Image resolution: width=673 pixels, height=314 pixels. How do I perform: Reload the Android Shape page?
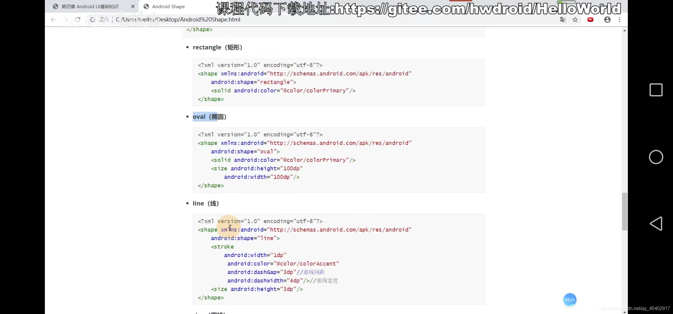77,19
